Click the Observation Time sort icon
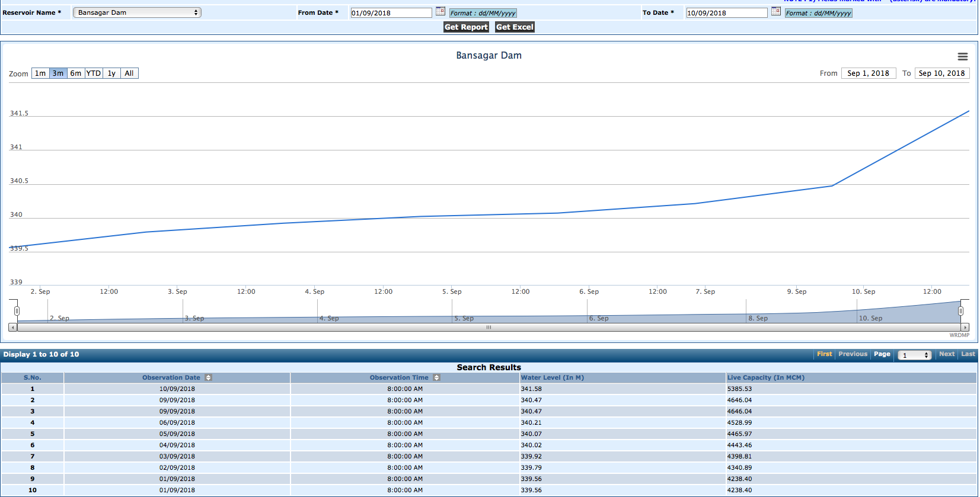Viewport: 980px width, 497px height. point(436,378)
